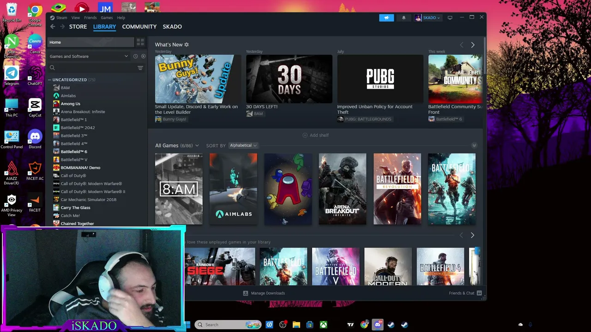Open the Steam announcements megaphone button
The width and height of the screenshot is (591, 332).
pos(386,18)
